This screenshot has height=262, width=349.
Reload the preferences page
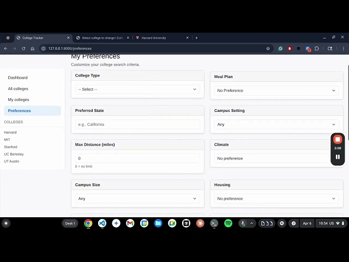coord(23,49)
